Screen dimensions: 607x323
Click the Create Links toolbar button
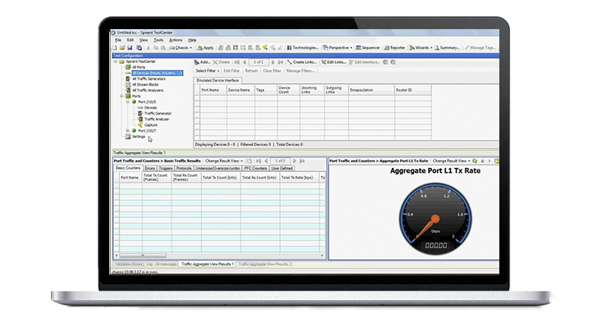302,62
